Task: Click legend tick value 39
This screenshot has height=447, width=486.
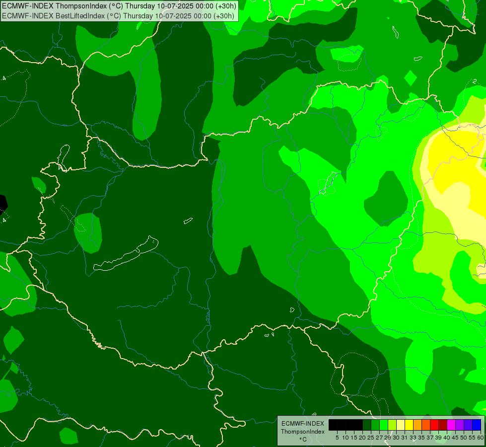Action: pyautogui.click(x=438, y=438)
